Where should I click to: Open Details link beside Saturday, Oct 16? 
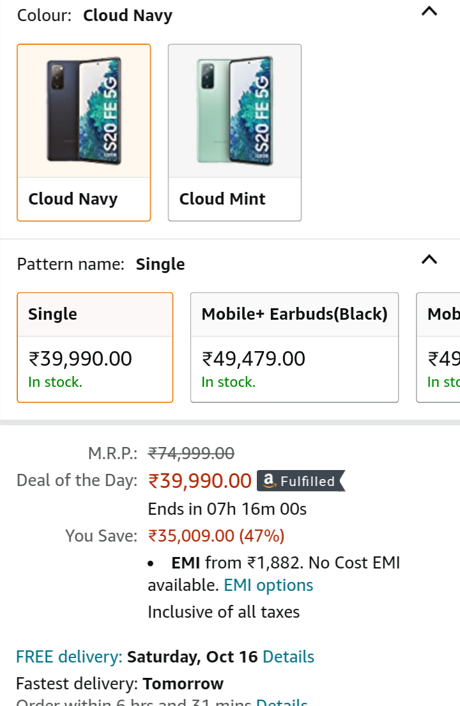click(x=288, y=657)
